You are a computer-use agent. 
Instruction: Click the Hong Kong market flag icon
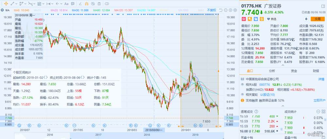(243, 19)
